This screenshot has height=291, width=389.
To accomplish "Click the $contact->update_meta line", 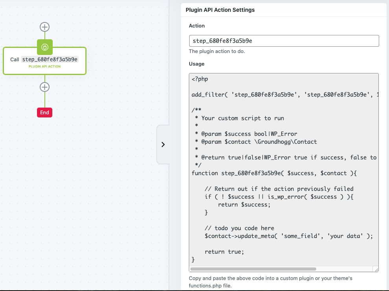I will [289, 236].
